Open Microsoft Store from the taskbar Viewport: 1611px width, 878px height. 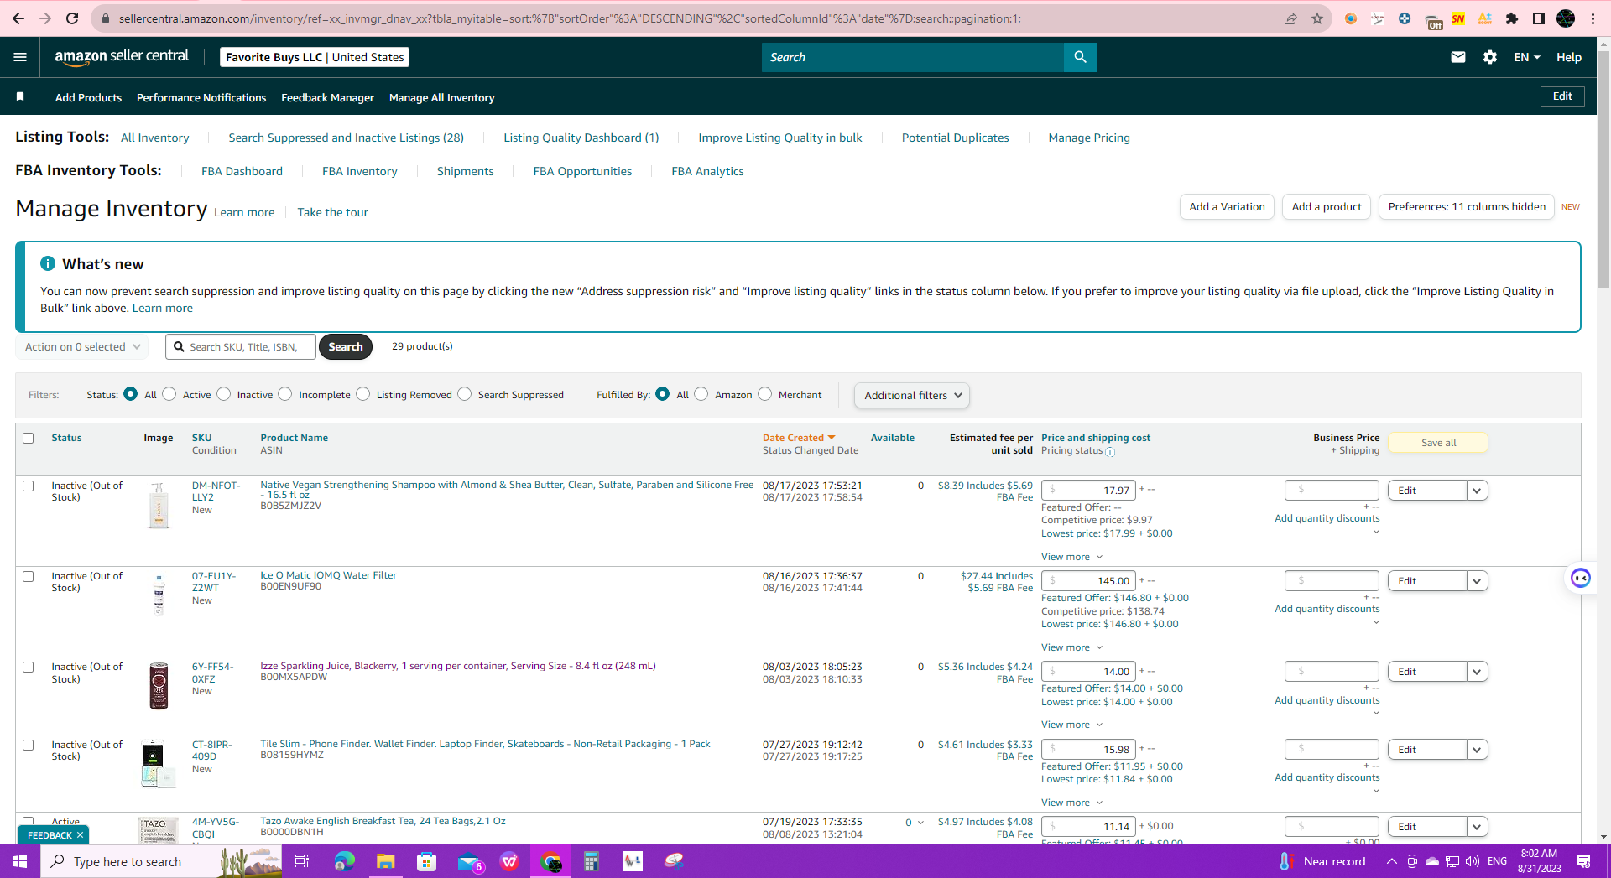pyautogui.click(x=427, y=861)
